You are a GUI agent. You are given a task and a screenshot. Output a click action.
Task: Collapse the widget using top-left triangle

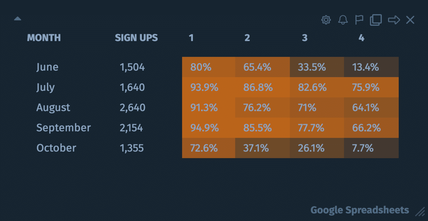coord(18,19)
